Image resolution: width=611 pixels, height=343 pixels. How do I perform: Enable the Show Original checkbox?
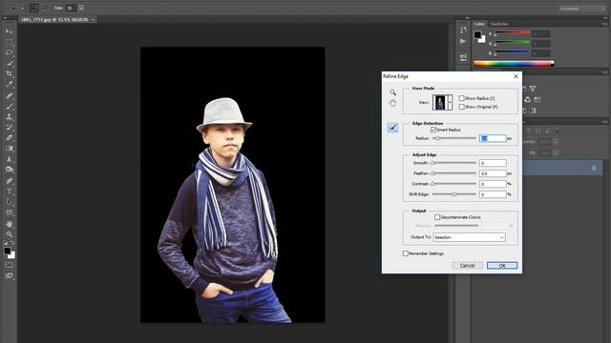(x=462, y=107)
